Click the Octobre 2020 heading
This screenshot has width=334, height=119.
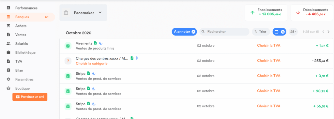[79, 33]
